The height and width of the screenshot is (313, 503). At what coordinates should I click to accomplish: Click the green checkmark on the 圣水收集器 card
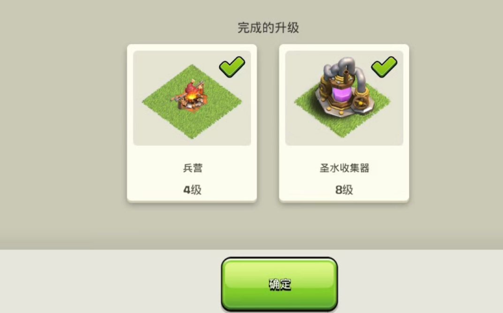click(x=384, y=66)
